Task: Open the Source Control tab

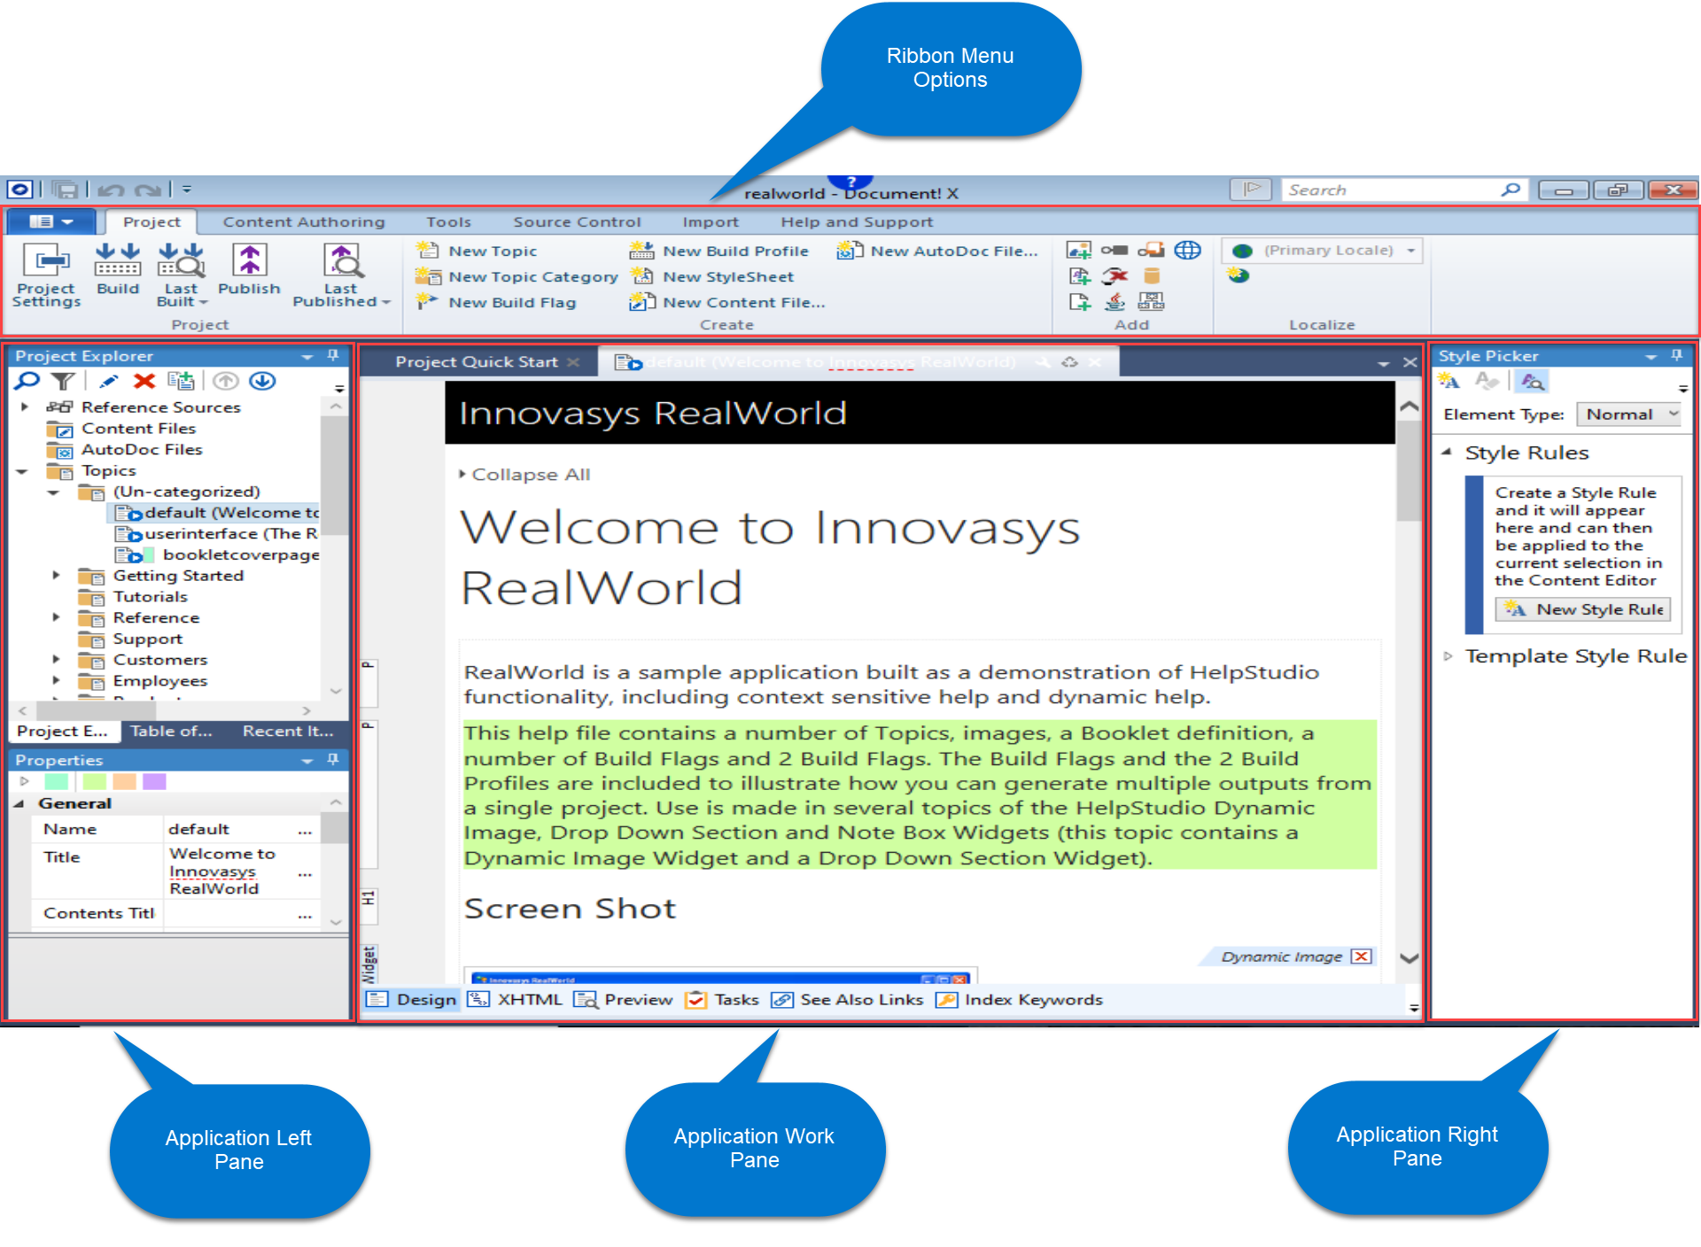Action: click(x=577, y=221)
